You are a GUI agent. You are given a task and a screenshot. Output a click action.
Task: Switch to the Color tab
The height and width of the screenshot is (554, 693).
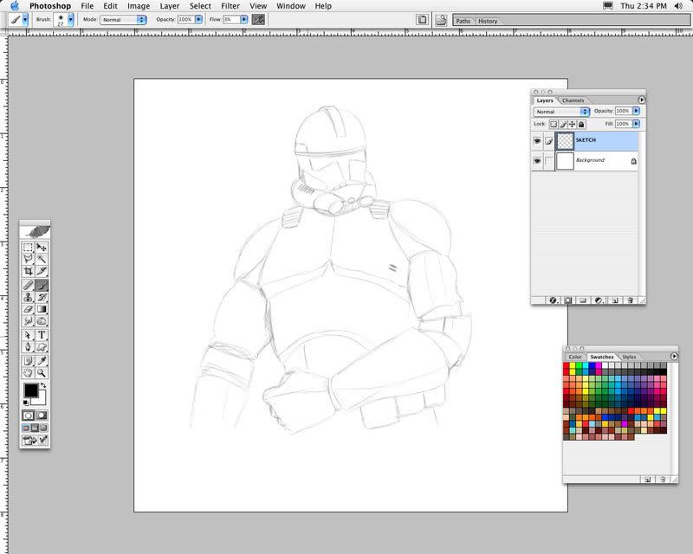pos(575,357)
